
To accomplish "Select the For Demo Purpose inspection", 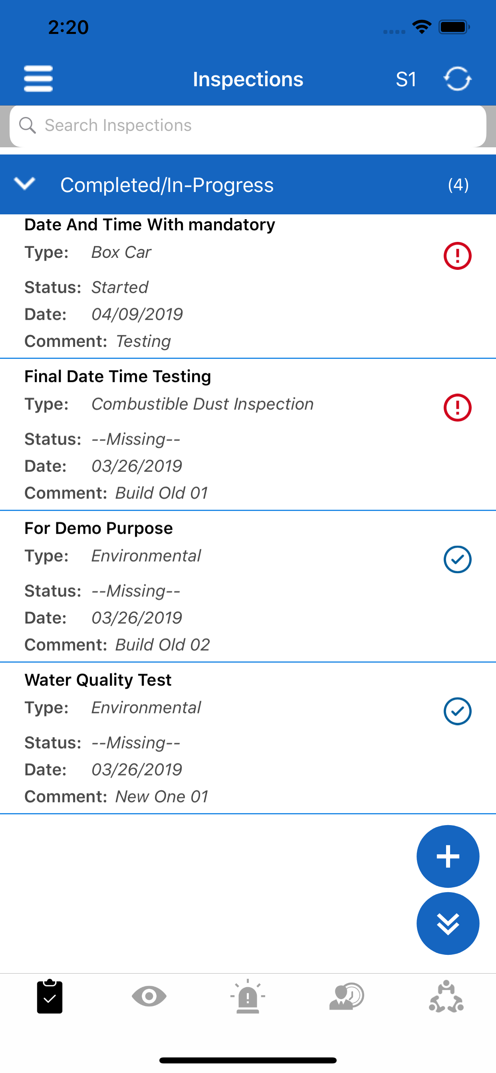I will [x=248, y=586].
